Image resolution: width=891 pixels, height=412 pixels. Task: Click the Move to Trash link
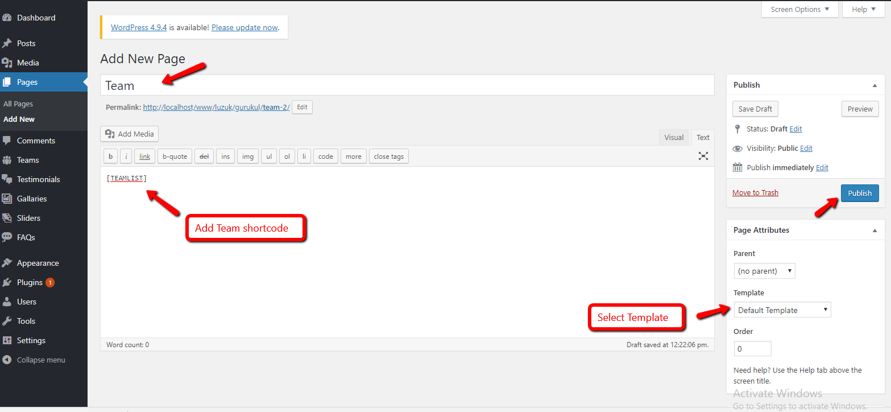click(755, 192)
